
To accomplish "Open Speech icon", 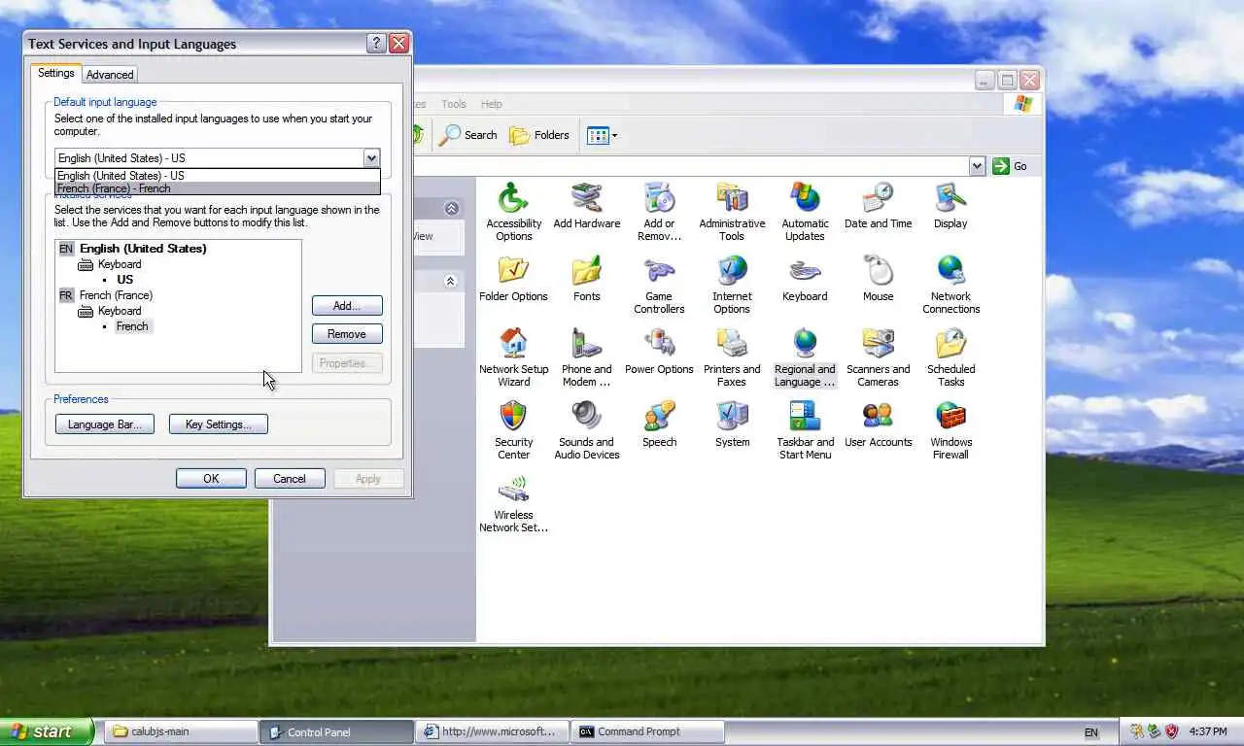I will click(x=659, y=424).
